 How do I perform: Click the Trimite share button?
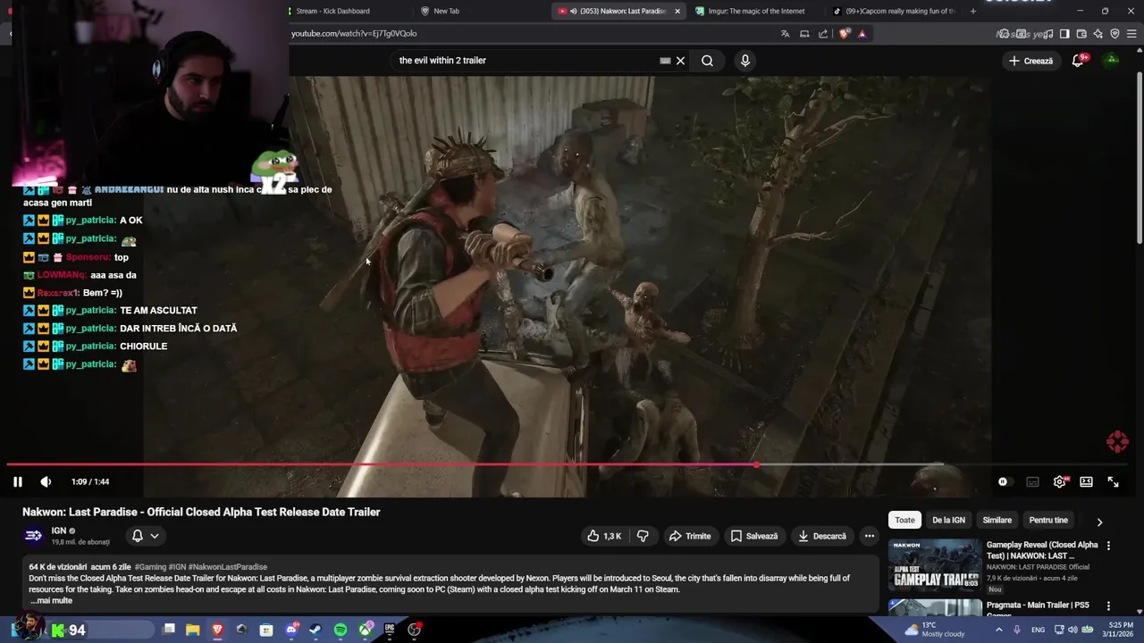690,536
